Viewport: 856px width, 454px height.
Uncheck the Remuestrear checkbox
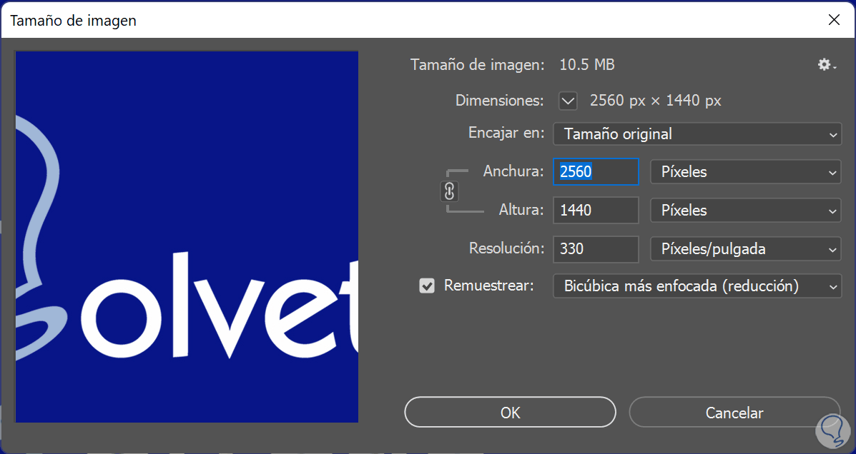pos(427,286)
